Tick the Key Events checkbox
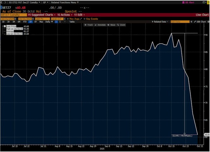The width and height of the screenshot is (210, 152). tap(85, 19)
